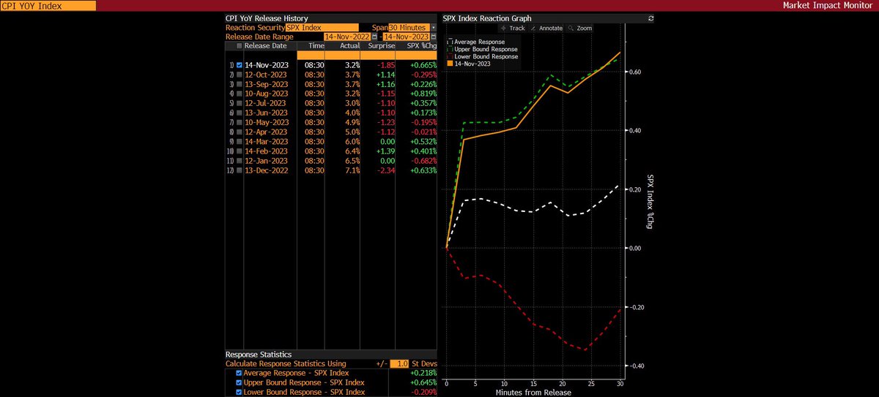Viewport: 879px width, 397px height.
Task: Toggle Upper Bound Response legend marker
Action: click(449, 49)
